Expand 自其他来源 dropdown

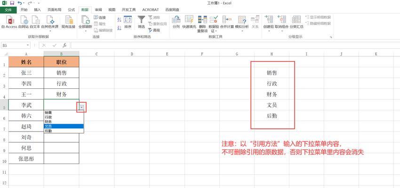[50, 31]
